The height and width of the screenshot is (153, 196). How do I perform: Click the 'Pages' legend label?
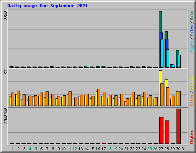coord(192,47)
